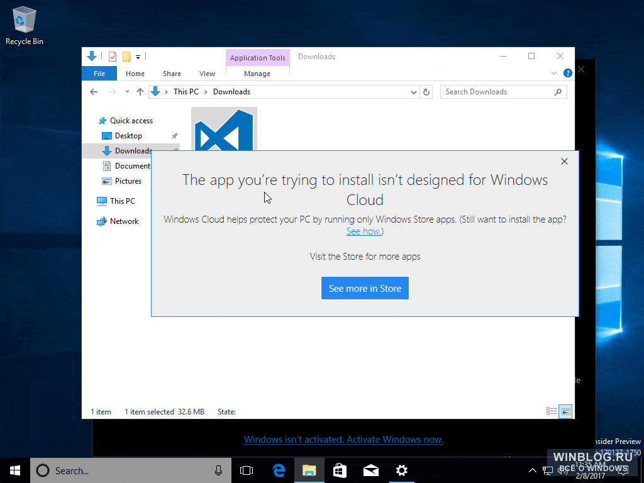Image resolution: width=644 pixels, height=483 pixels.
Task: Open the Start menu
Action: (15, 470)
